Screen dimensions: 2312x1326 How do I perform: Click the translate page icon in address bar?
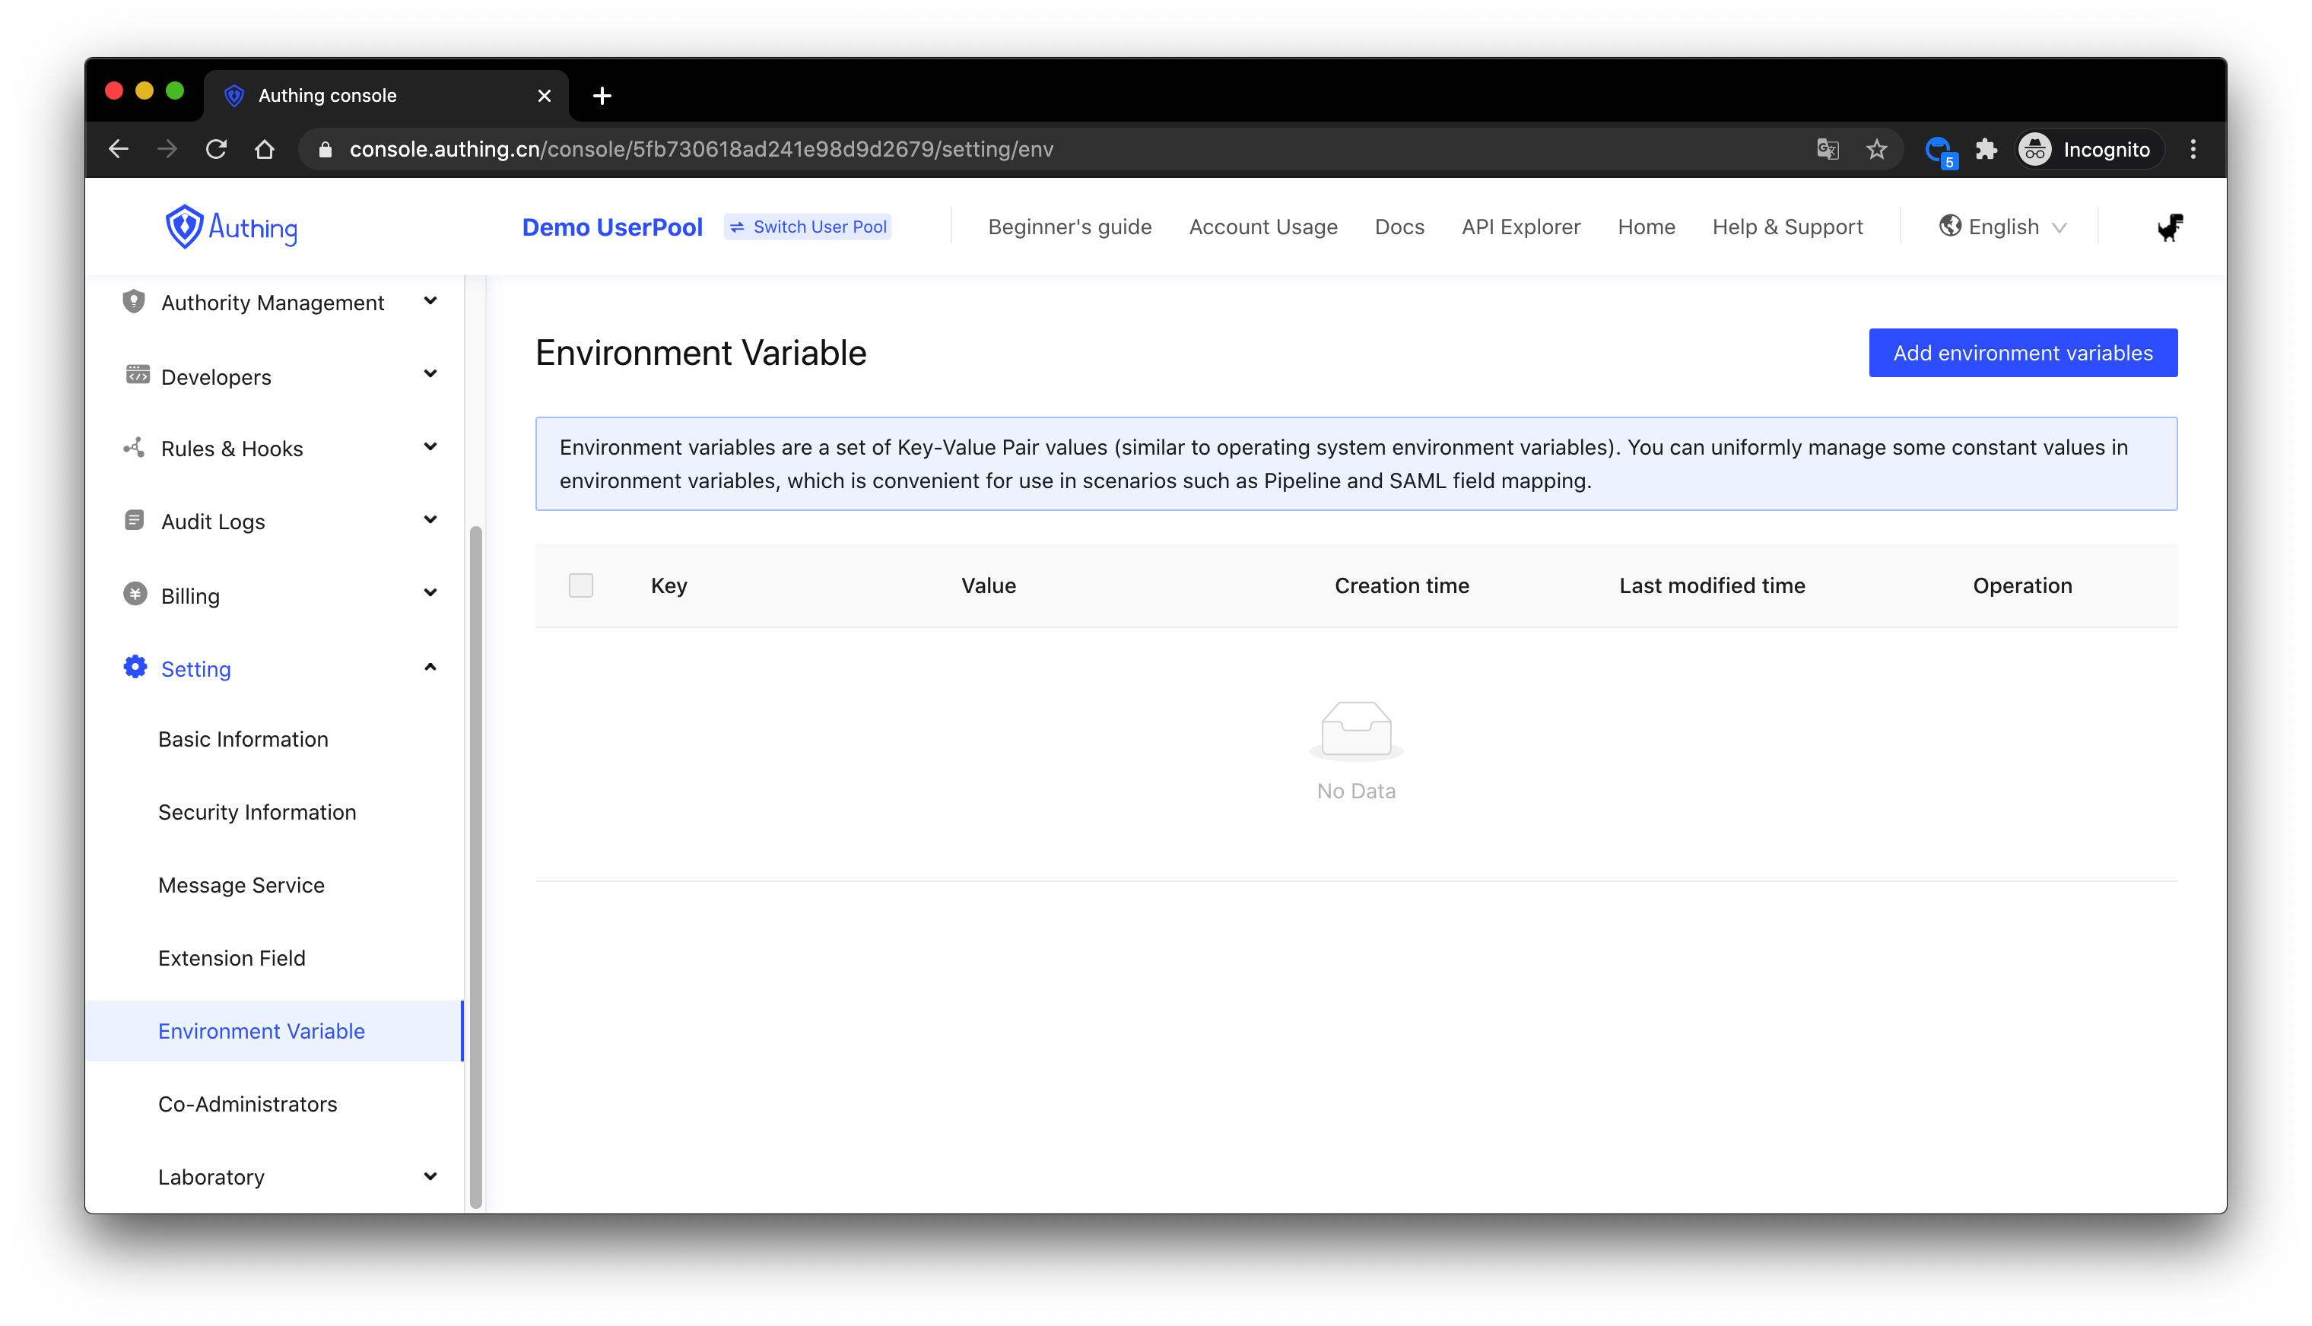(x=1828, y=149)
